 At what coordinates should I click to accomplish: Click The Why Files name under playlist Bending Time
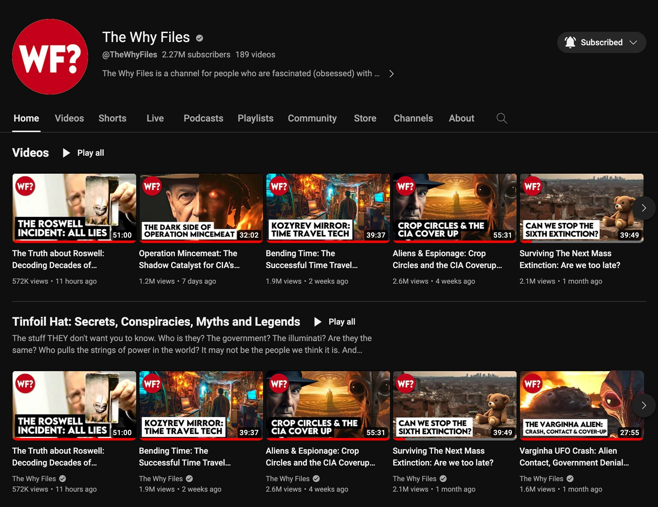[161, 479]
